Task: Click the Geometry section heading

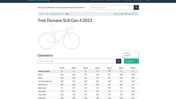Action: coord(45,55)
